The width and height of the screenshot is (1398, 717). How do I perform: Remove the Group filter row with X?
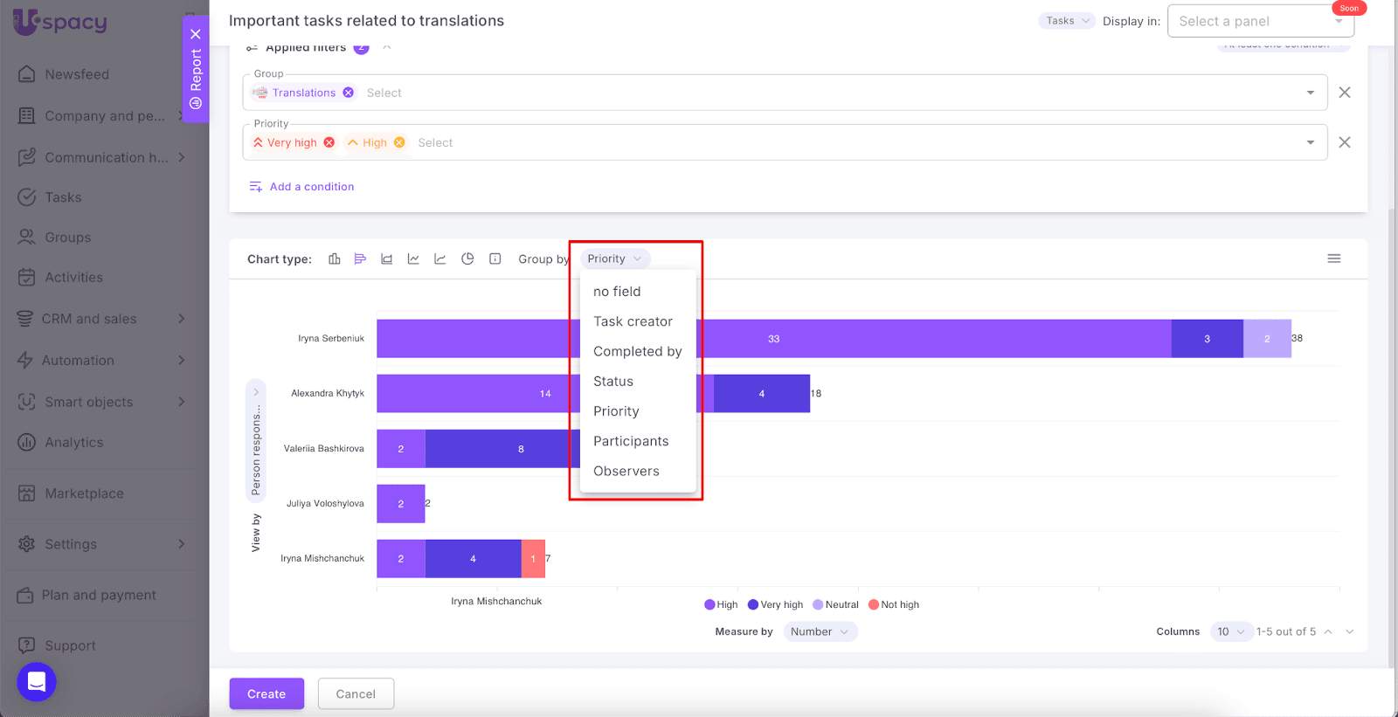(1344, 93)
